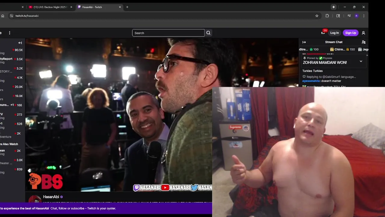Screen dimensions: 385x217
Task: Click the Log In button
Action: click(334, 33)
